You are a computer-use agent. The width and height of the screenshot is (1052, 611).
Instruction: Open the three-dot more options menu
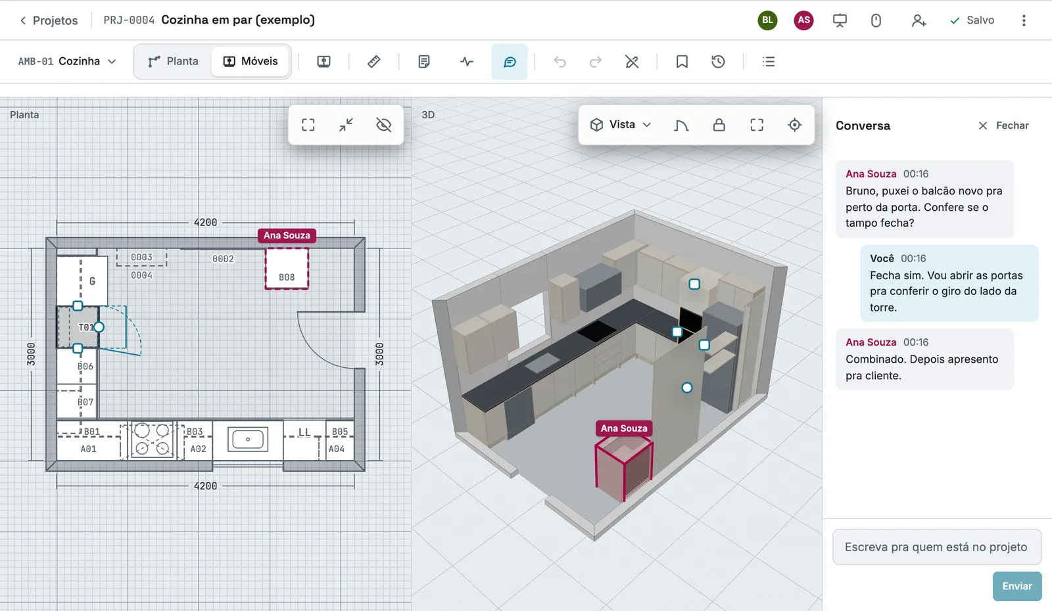point(1024,20)
